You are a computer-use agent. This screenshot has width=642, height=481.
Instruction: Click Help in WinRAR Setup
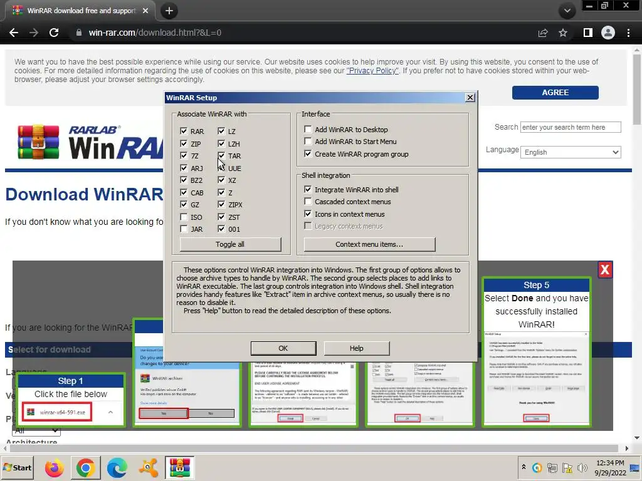pos(357,348)
